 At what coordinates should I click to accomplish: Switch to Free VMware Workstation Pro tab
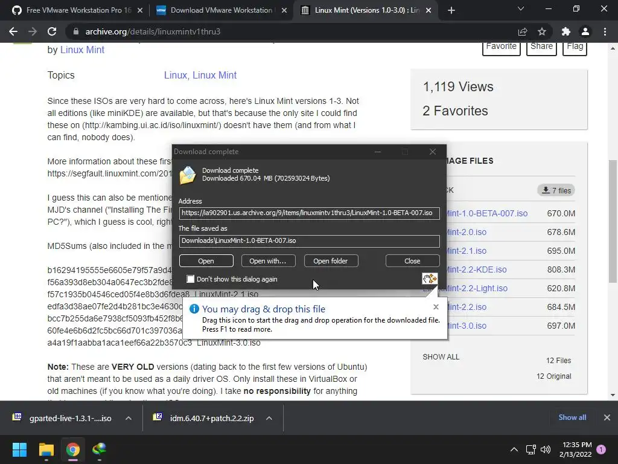pyautogui.click(x=78, y=10)
